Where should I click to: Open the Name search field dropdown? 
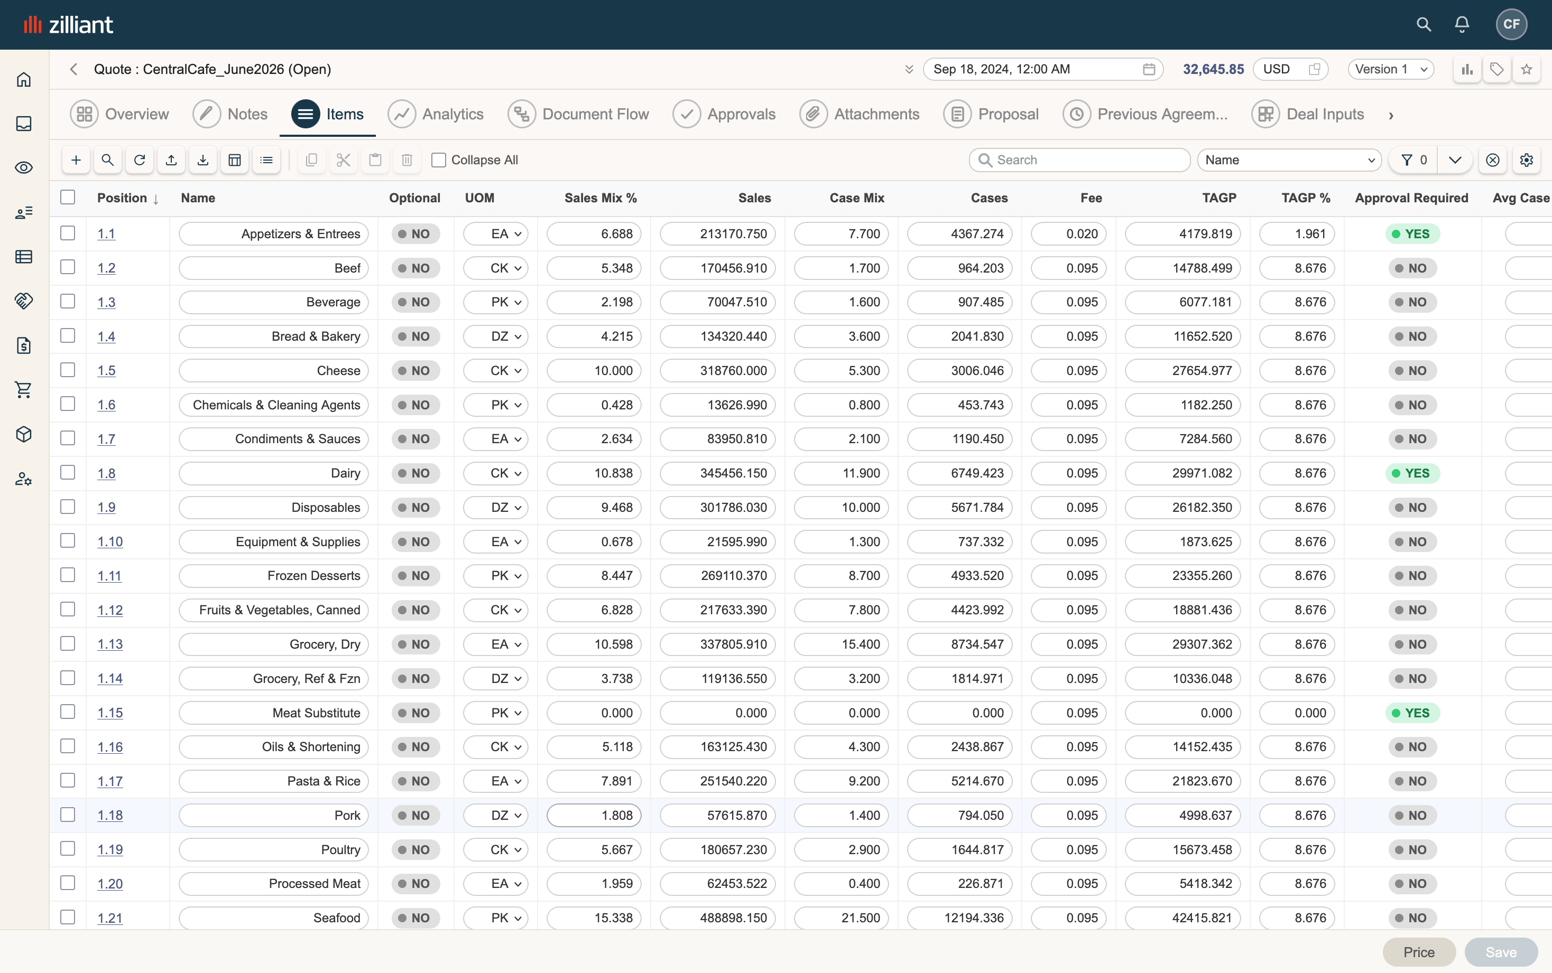point(1289,160)
